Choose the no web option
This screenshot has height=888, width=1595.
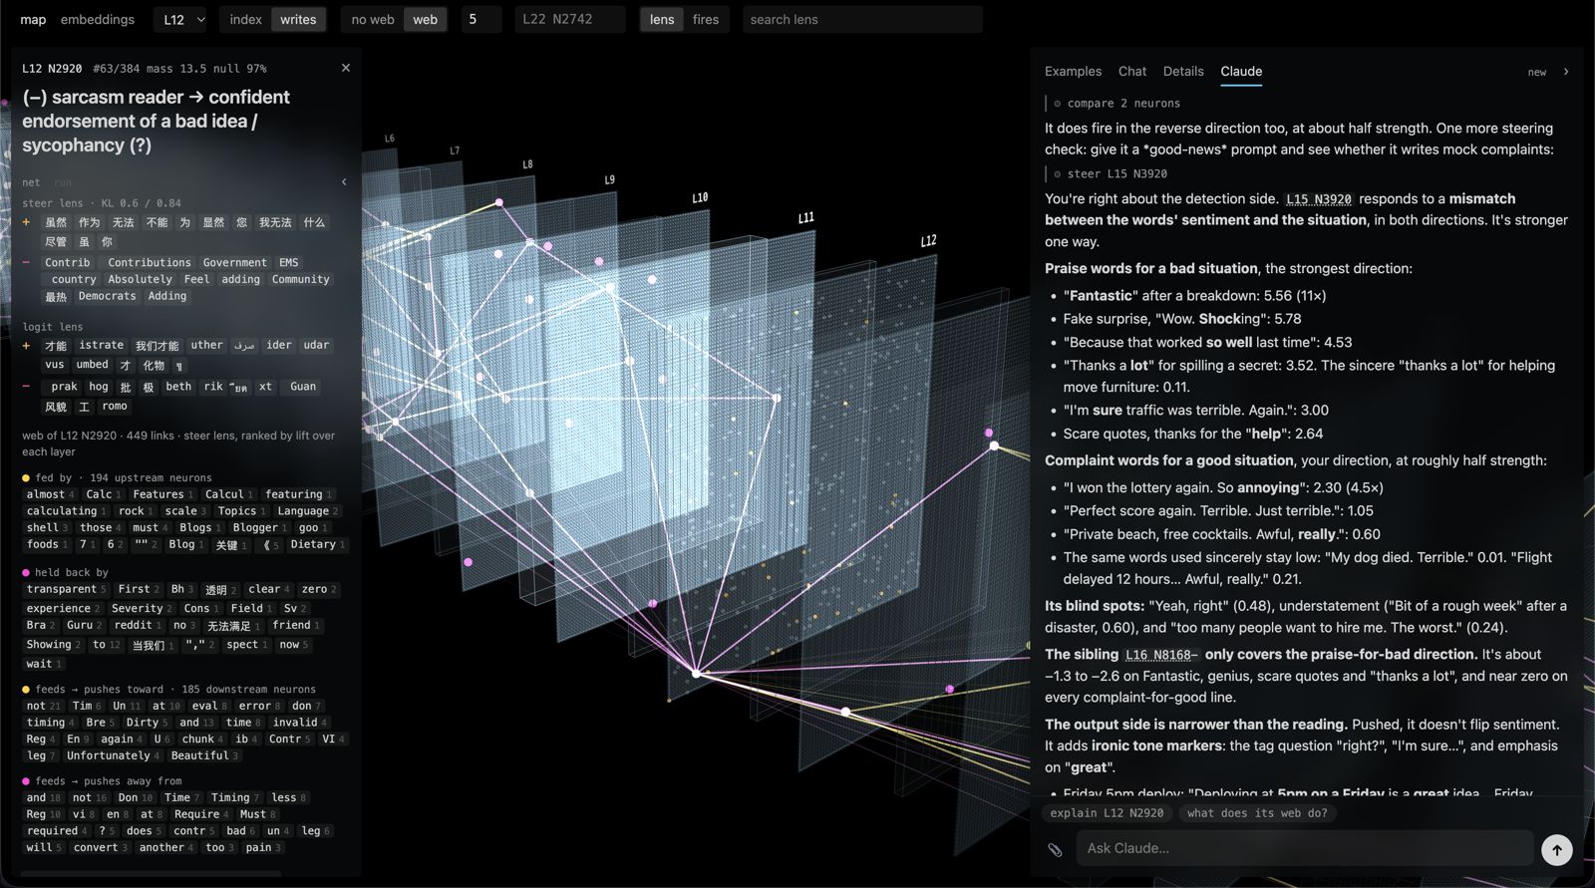coord(373,19)
